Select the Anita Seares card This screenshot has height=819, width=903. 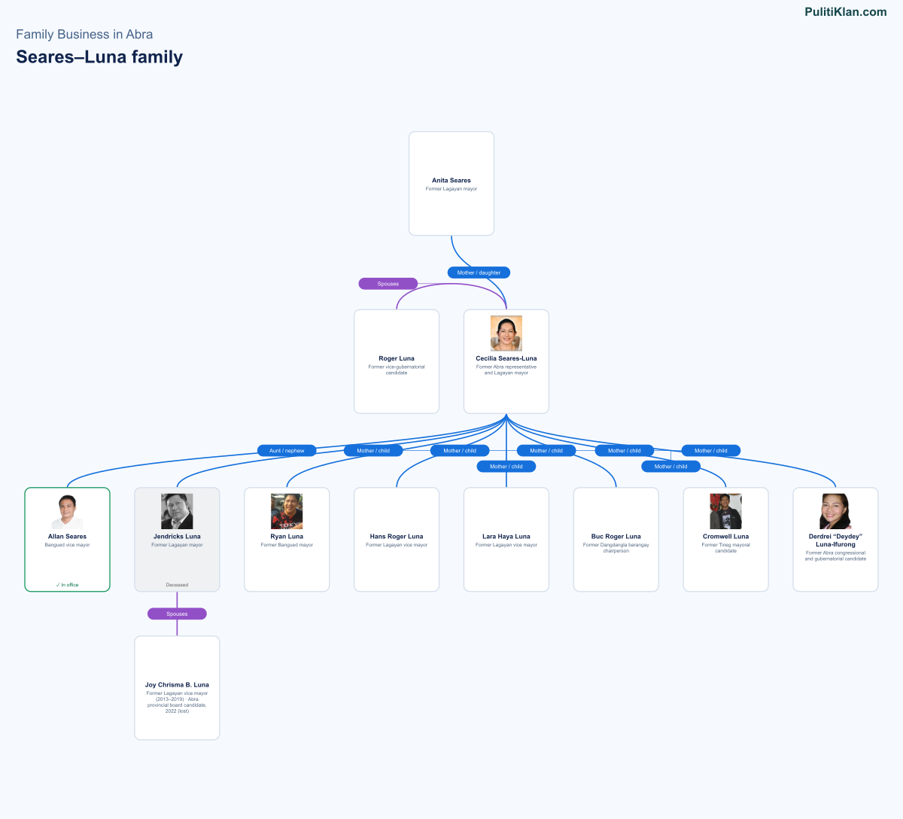click(x=451, y=184)
